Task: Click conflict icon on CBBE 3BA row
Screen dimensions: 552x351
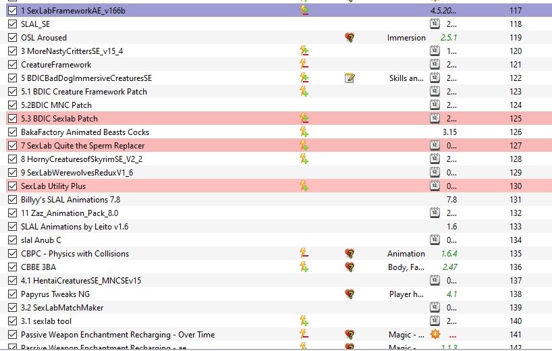Action: (304, 267)
